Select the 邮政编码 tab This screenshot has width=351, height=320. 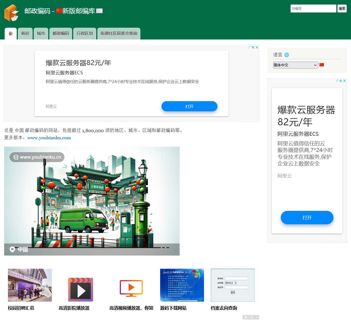[61, 33]
